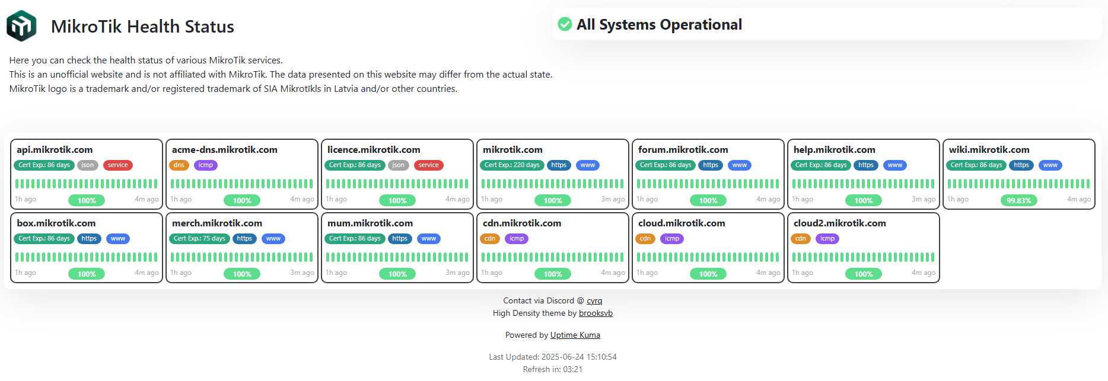
Task: Select the licence.mikrotik.com monitor title
Action: point(374,150)
